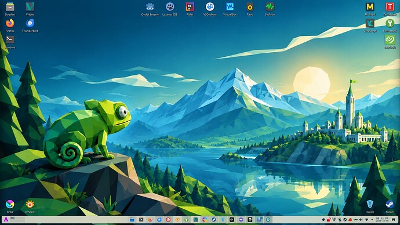The image size is (400, 225).
Task: Click the orange circle taskbar icon
Action: coord(177,220)
